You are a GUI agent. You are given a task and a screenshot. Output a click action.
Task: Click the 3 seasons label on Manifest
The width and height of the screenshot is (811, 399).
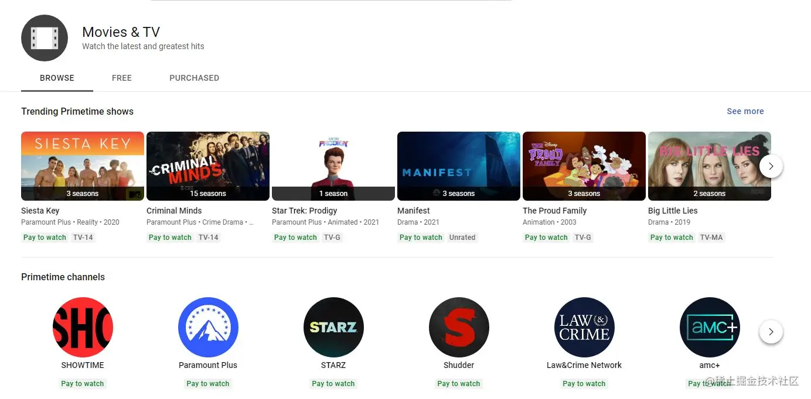coord(458,193)
